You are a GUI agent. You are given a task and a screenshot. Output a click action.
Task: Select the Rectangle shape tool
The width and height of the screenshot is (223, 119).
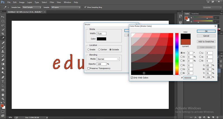pyautogui.click(x=3, y=90)
